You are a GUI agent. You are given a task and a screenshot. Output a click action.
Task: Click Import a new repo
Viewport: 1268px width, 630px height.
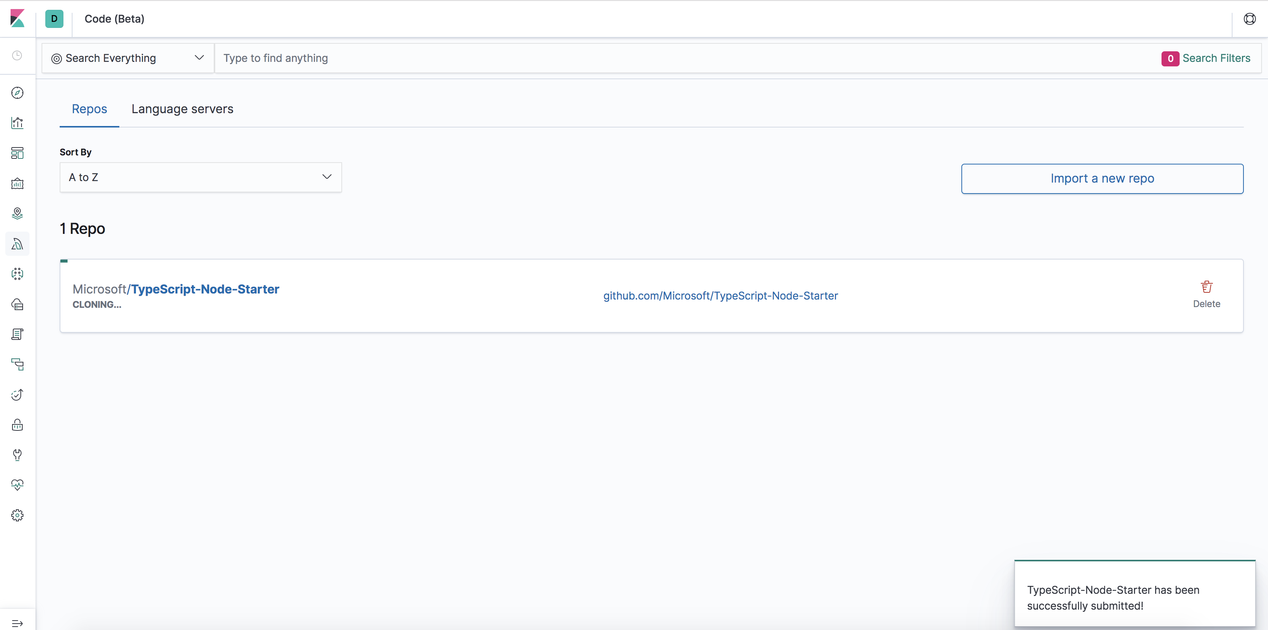[x=1102, y=178]
